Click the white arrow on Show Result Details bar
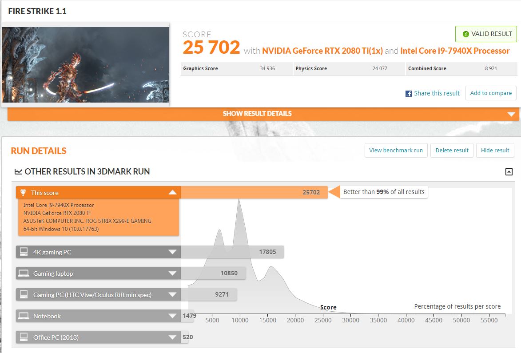 pyautogui.click(x=511, y=114)
